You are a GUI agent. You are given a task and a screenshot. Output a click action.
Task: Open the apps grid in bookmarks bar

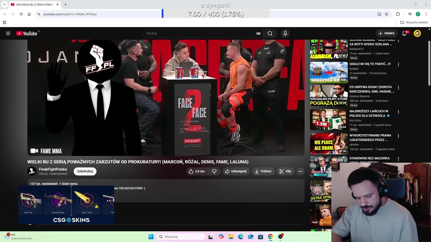click(4, 23)
